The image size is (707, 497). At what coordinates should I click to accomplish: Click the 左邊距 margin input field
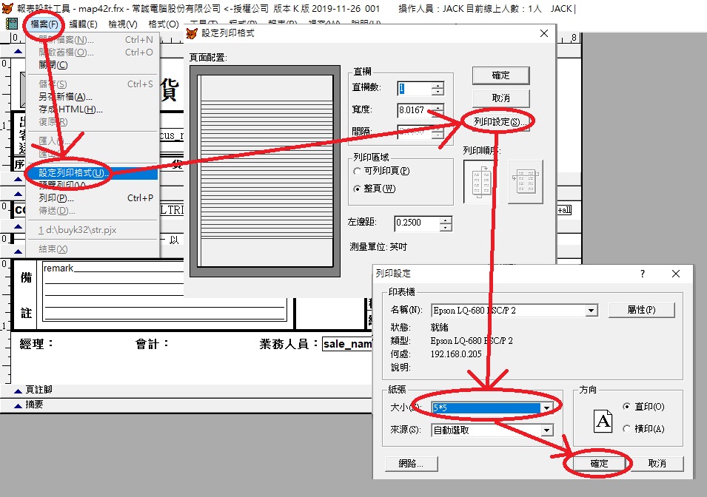tap(417, 223)
